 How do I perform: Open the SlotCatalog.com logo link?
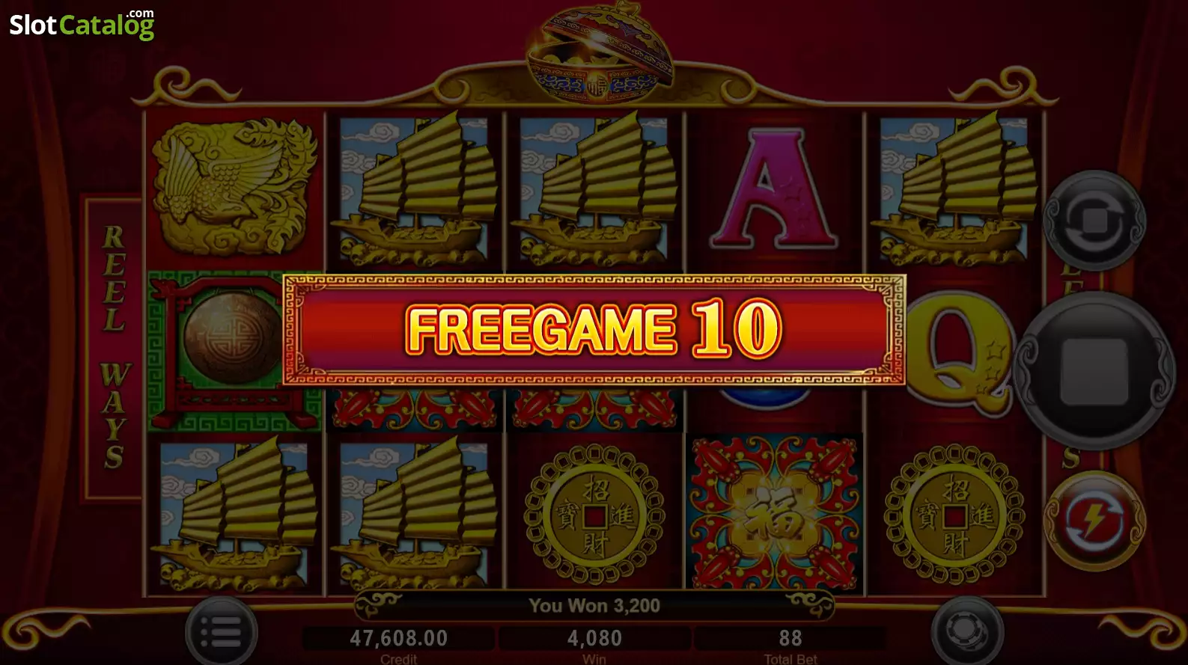(82, 24)
